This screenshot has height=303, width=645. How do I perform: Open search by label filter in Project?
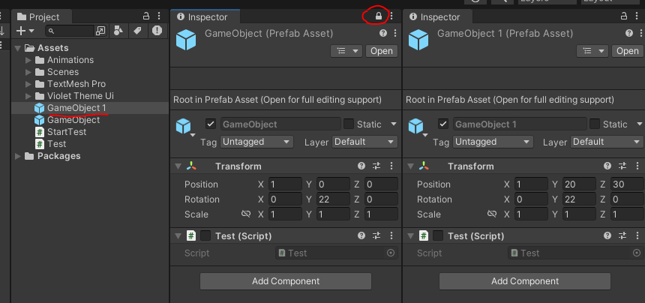pos(137,31)
